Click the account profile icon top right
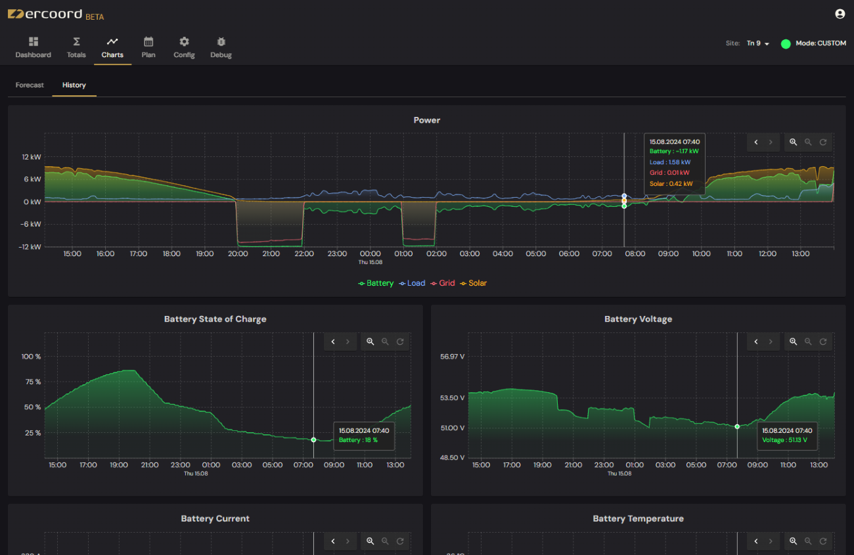Image resolution: width=854 pixels, height=555 pixels. point(840,13)
